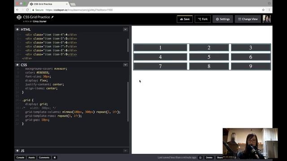Click the .grid selector line
287x161 pixels.
28,100
